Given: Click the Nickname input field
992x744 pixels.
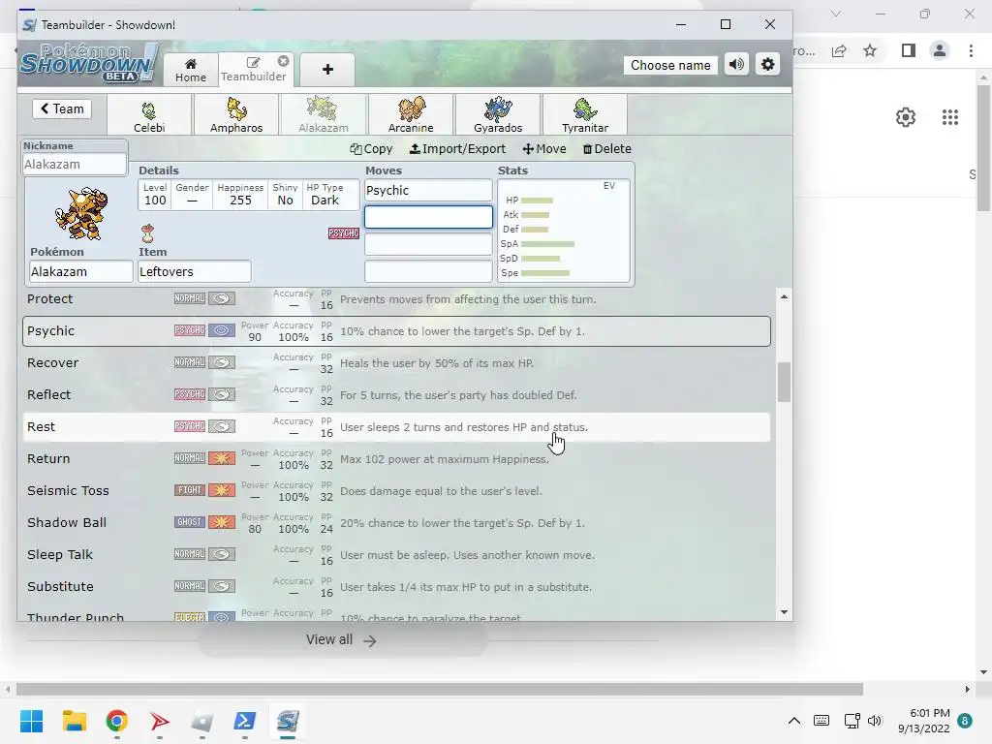Looking at the screenshot, I should click(74, 165).
